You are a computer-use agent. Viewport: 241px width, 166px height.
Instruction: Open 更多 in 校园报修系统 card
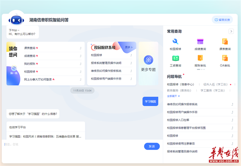[129, 47]
